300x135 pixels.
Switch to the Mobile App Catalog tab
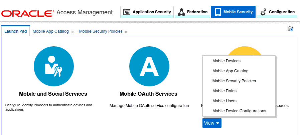[x=50, y=31]
